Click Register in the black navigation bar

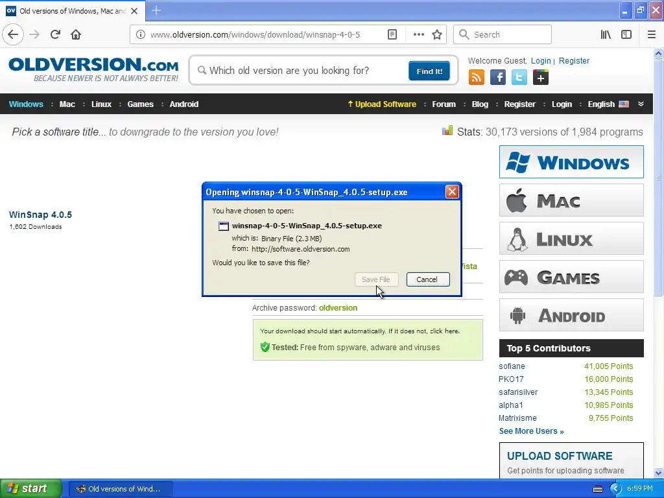[519, 104]
